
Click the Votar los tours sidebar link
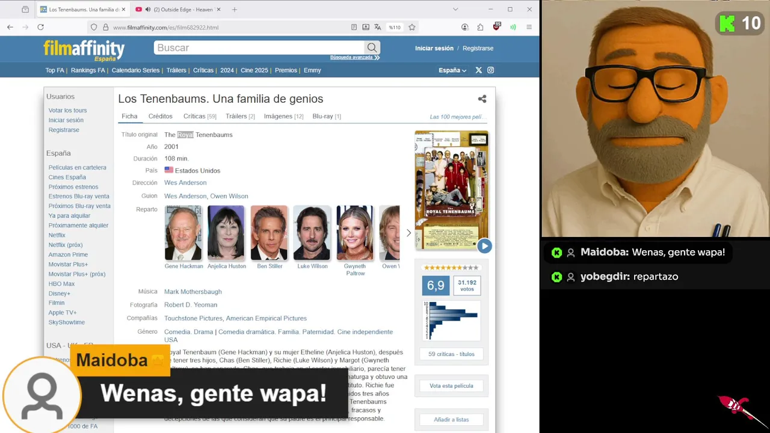(67, 111)
